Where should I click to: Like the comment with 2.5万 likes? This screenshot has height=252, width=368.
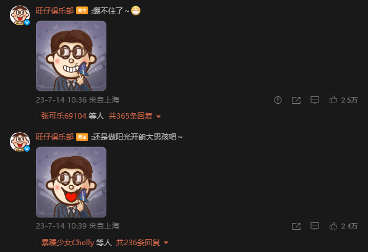click(x=333, y=100)
